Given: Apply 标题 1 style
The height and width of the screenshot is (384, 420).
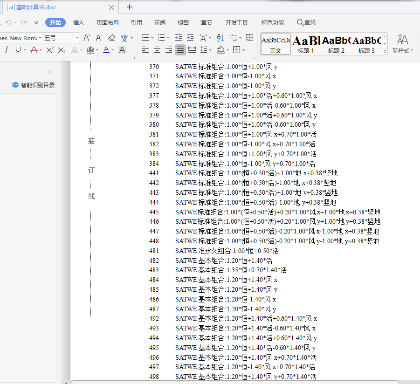Looking at the screenshot, I should pyautogui.click(x=306, y=44).
